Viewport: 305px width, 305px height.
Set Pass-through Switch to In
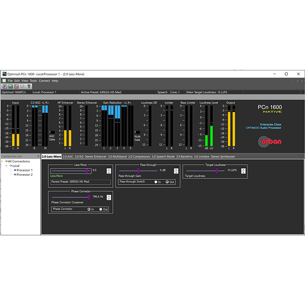click(156, 181)
